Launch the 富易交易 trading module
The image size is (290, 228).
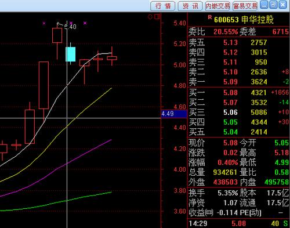245,6
